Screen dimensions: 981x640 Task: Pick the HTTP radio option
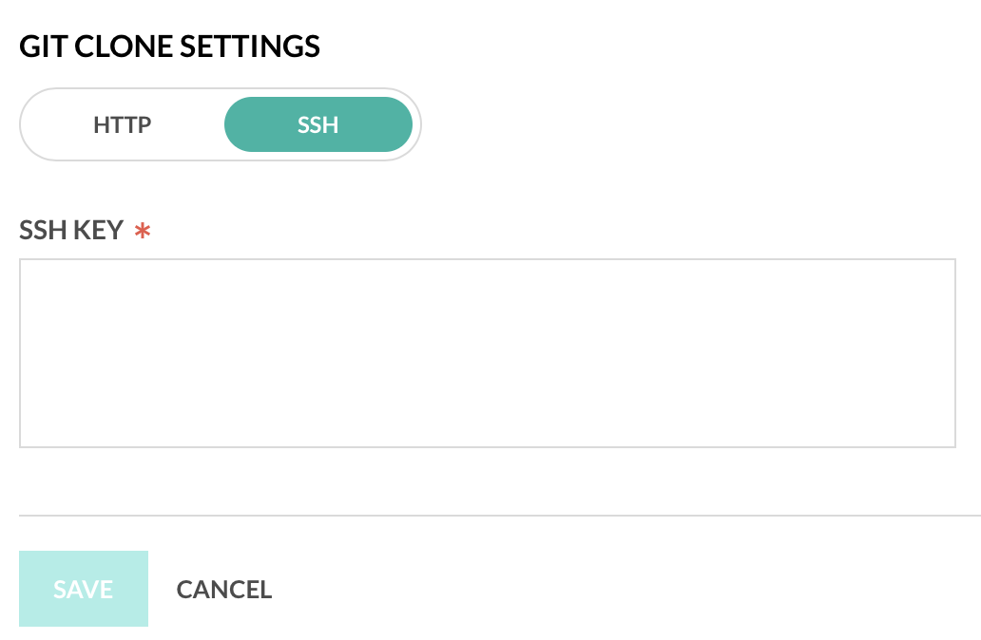(123, 124)
